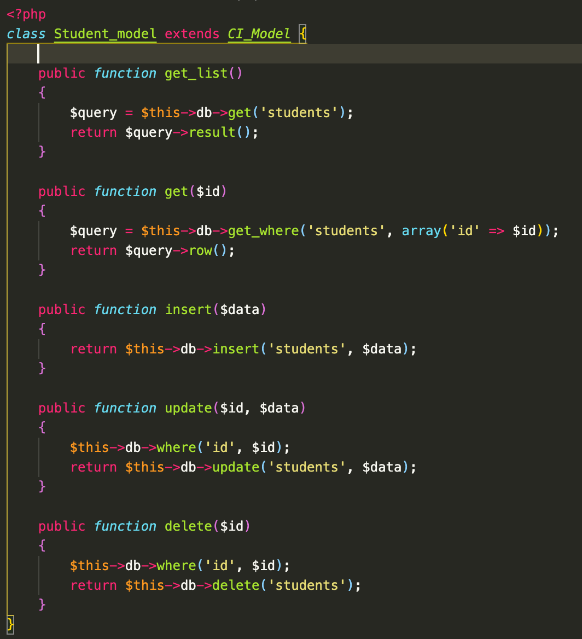Image resolution: width=582 pixels, height=639 pixels.
Task: Click the public keyword of update function
Action: tap(62, 408)
